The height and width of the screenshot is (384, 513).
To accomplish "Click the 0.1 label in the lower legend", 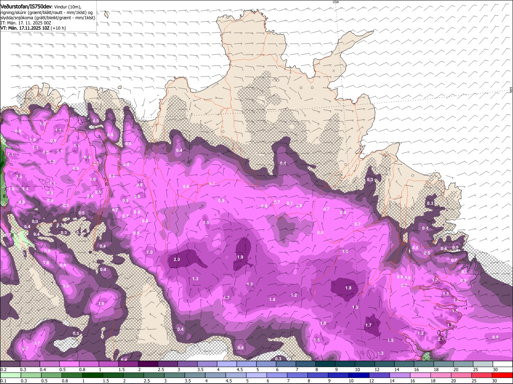I will [x=3, y=381].
